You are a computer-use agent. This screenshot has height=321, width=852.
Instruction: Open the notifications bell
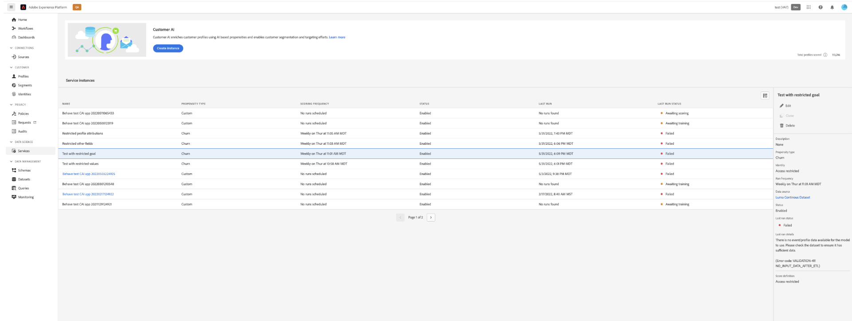pyautogui.click(x=832, y=7)
